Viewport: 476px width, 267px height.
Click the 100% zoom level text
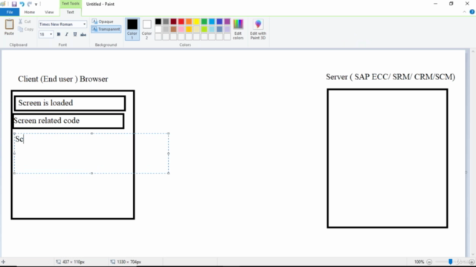click(x=419, y=262)
